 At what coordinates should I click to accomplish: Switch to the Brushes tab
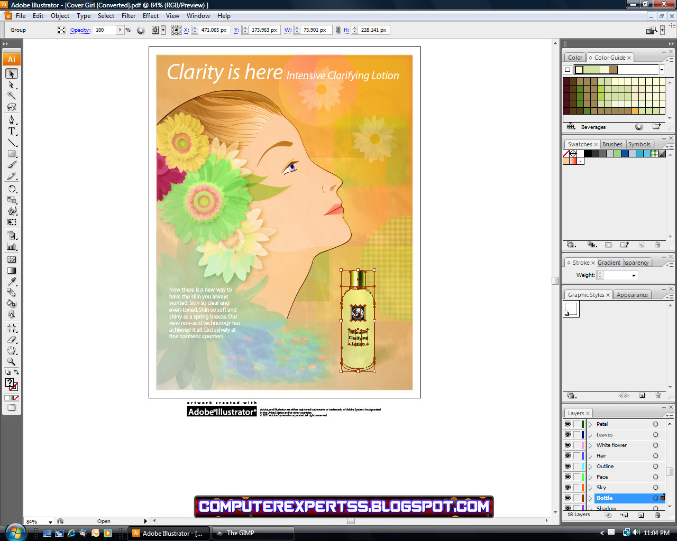click(612, 144)
